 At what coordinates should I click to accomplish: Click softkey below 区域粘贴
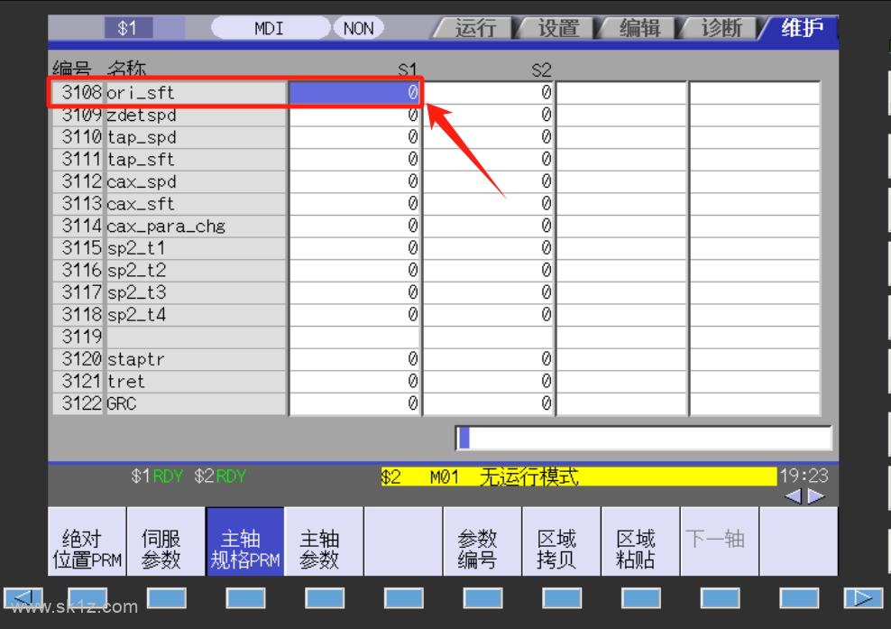[641, 598]
